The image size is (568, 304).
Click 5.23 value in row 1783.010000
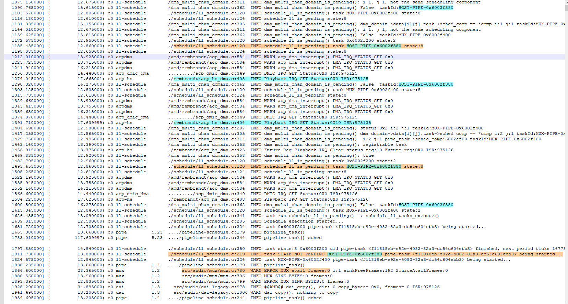[157, 238]
